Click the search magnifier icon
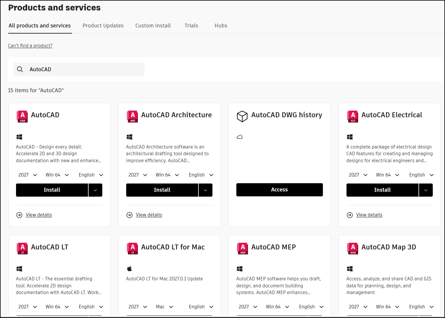The image size is (445, 318). click(20, 69)
